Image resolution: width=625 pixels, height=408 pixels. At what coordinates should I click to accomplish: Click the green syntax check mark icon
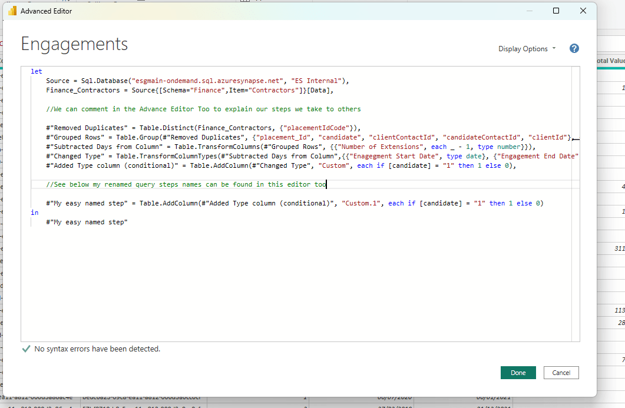[x=26, y=349]
